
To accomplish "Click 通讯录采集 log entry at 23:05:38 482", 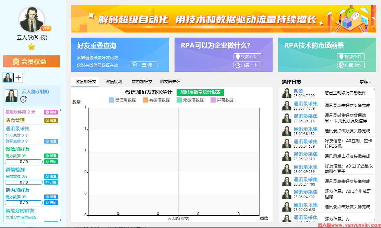I will (306, 129).
